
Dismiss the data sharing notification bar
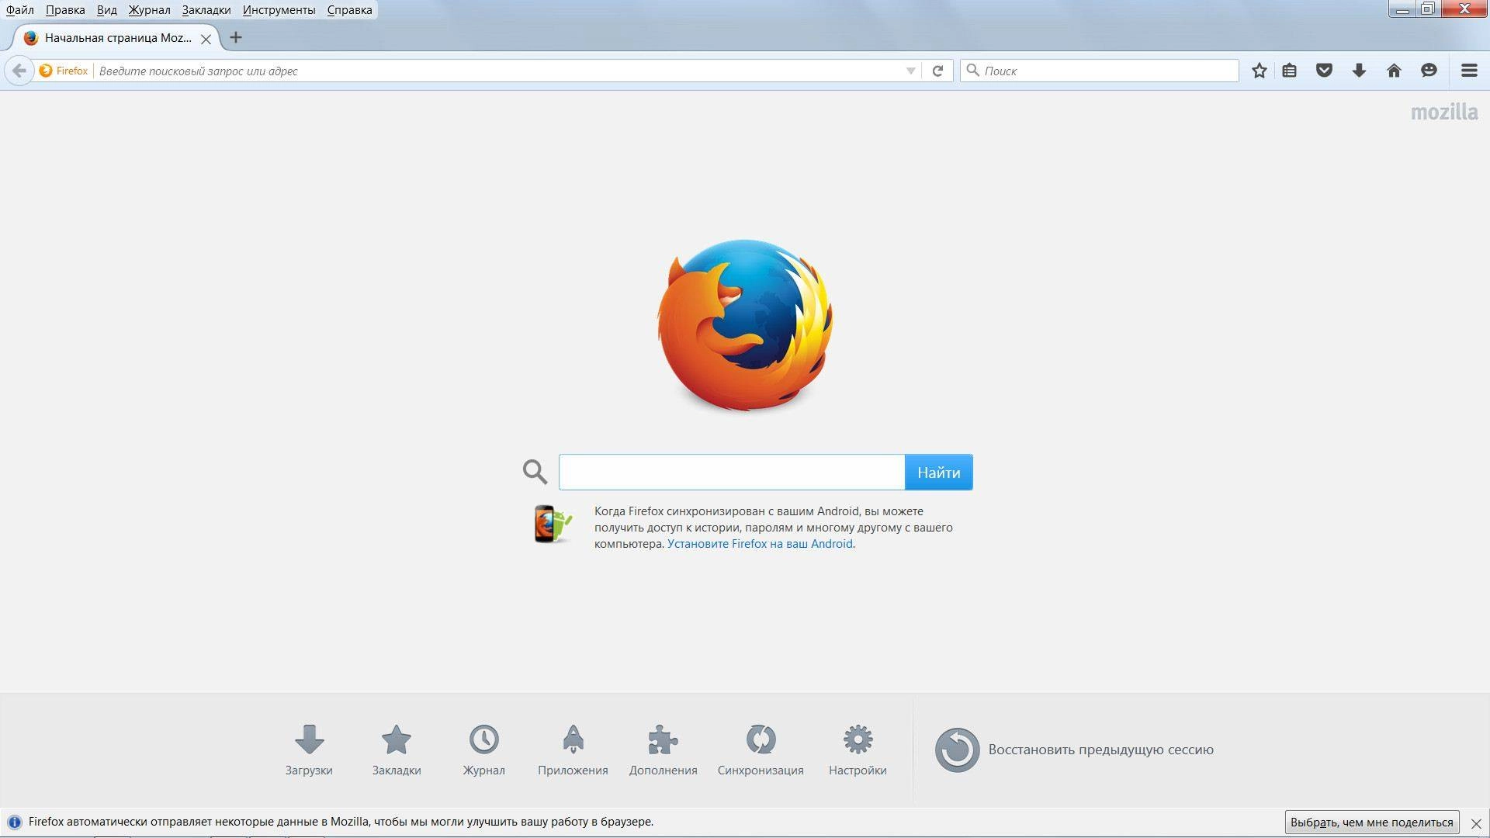click(x=1476, y=823)
